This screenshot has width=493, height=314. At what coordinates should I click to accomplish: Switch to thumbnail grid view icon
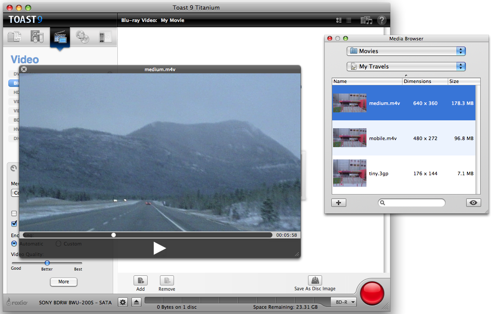[x=339, y=20]
